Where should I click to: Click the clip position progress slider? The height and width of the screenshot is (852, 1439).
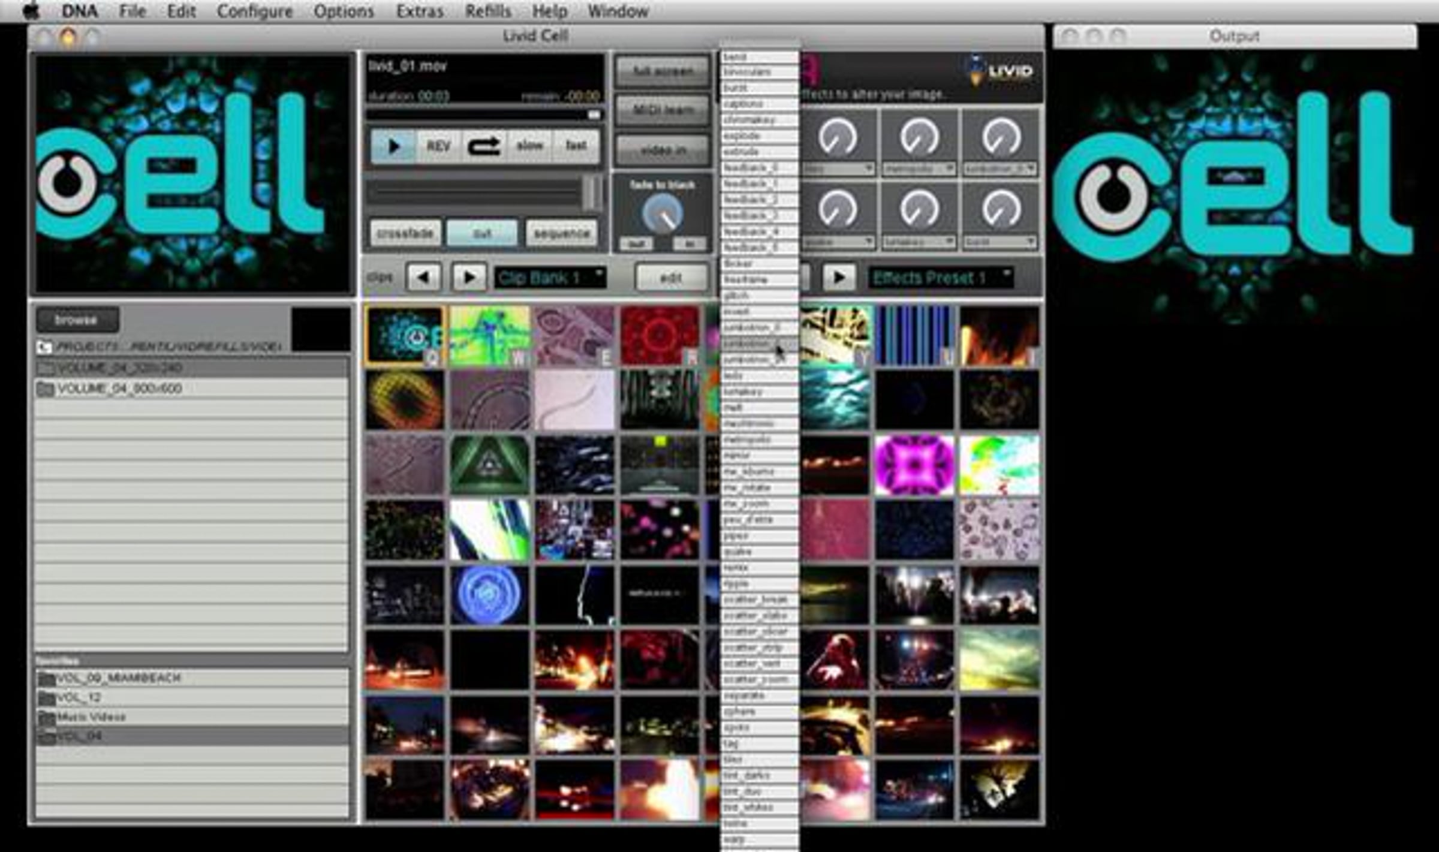[483, 115]
